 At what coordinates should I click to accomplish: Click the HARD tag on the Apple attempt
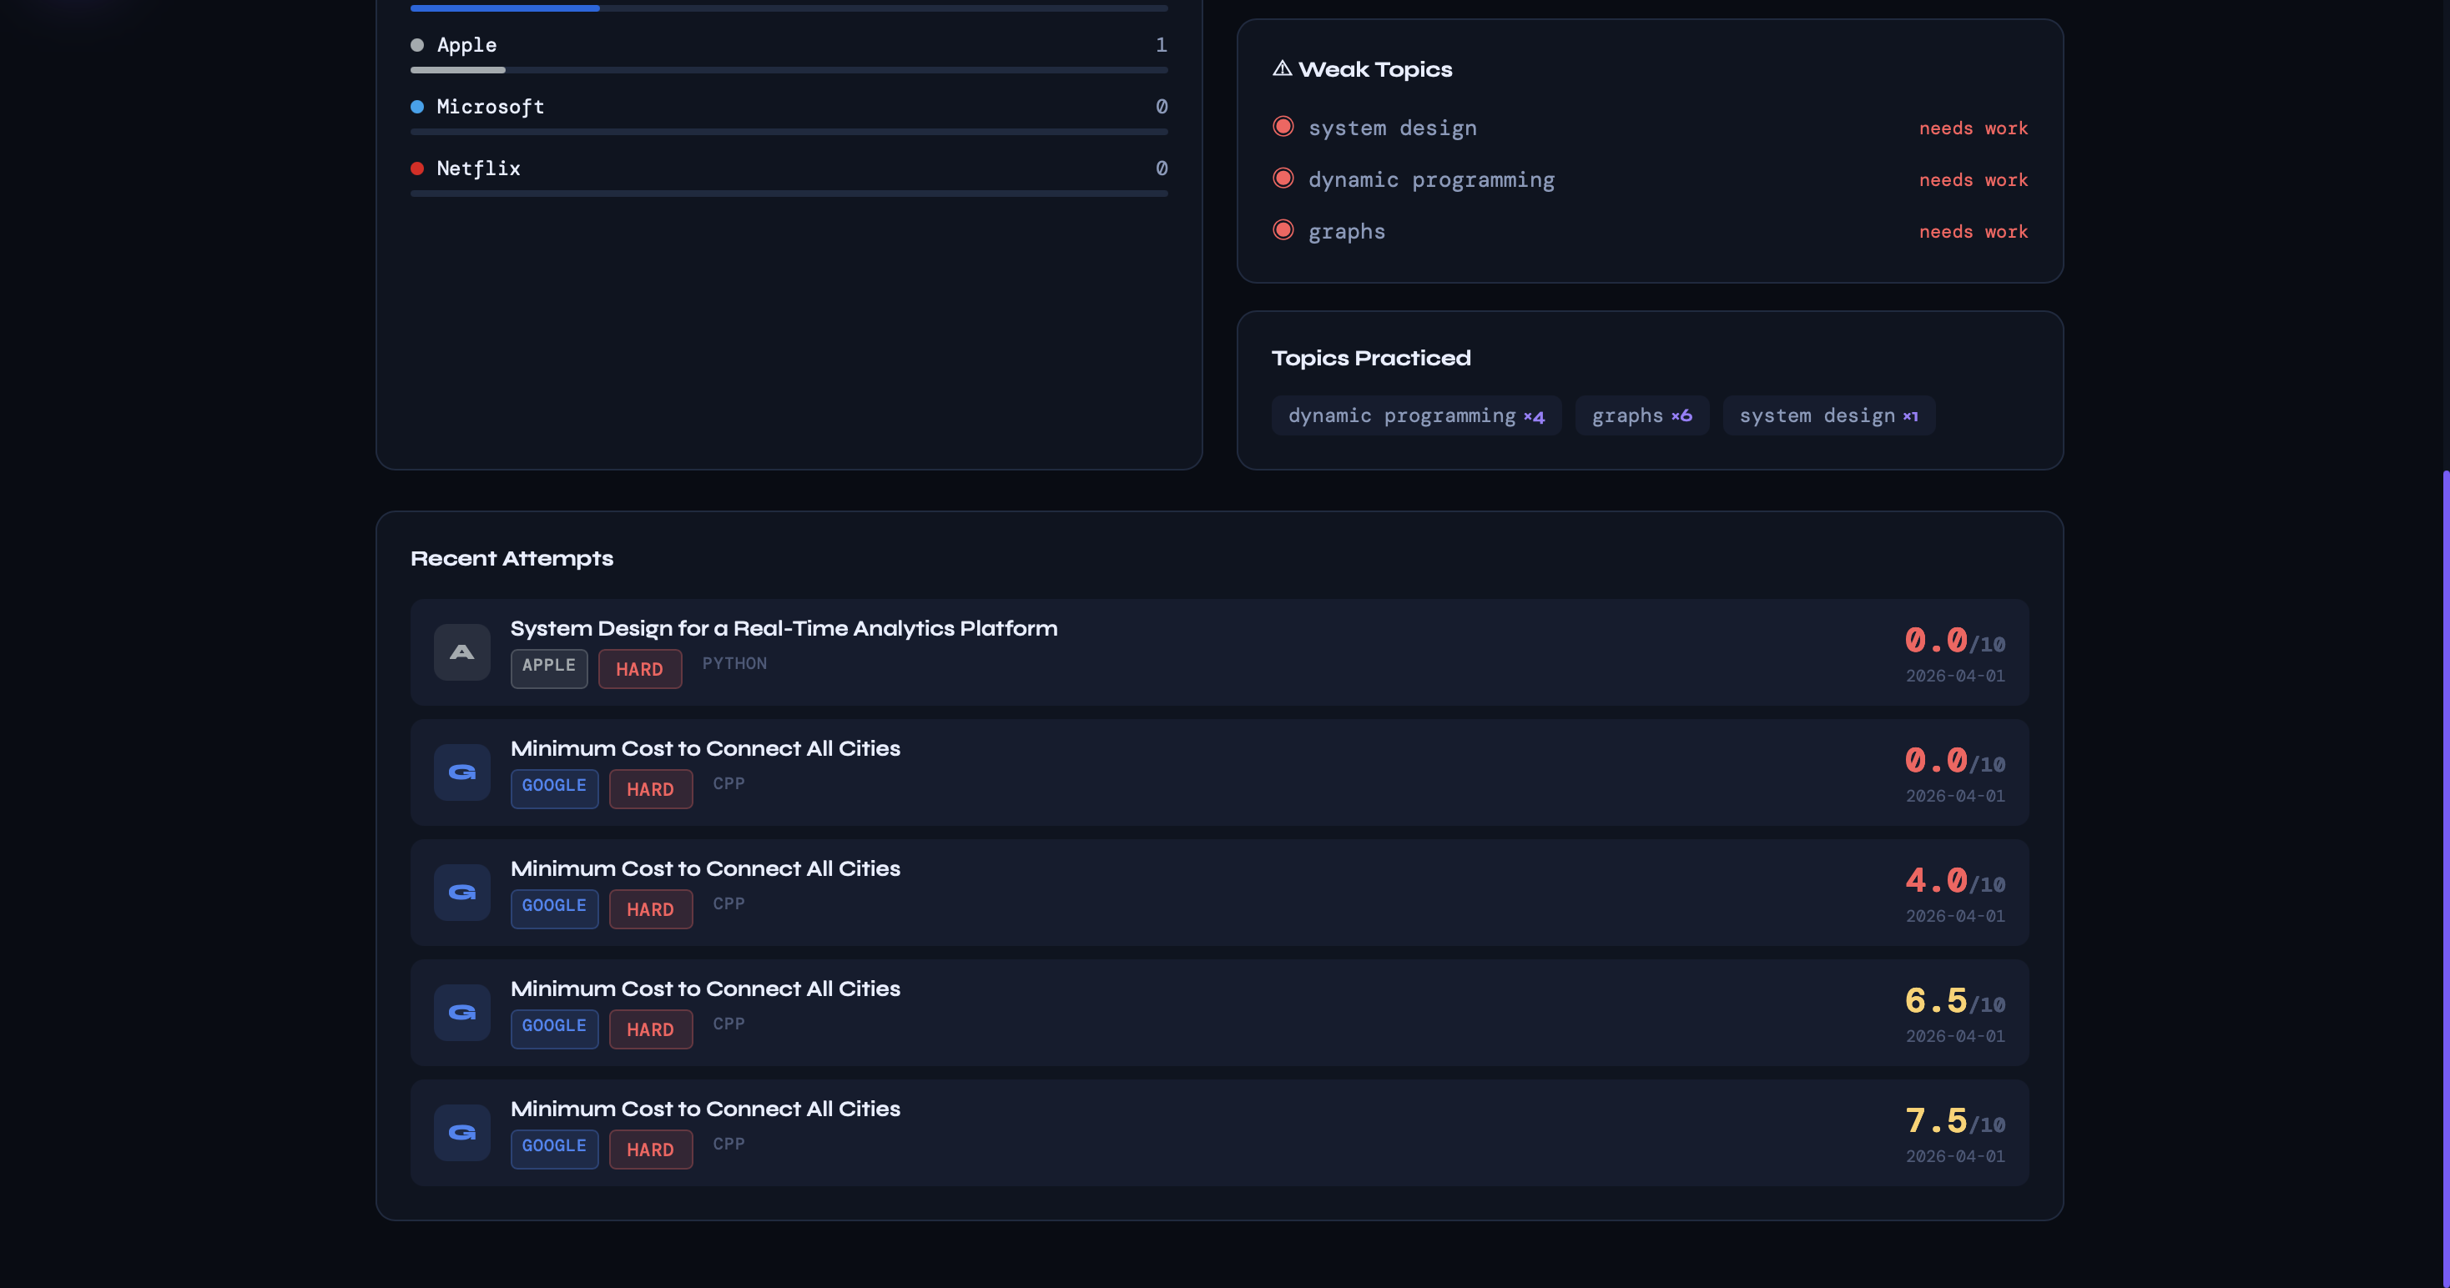pyautogui.click(x=639, y=669)
